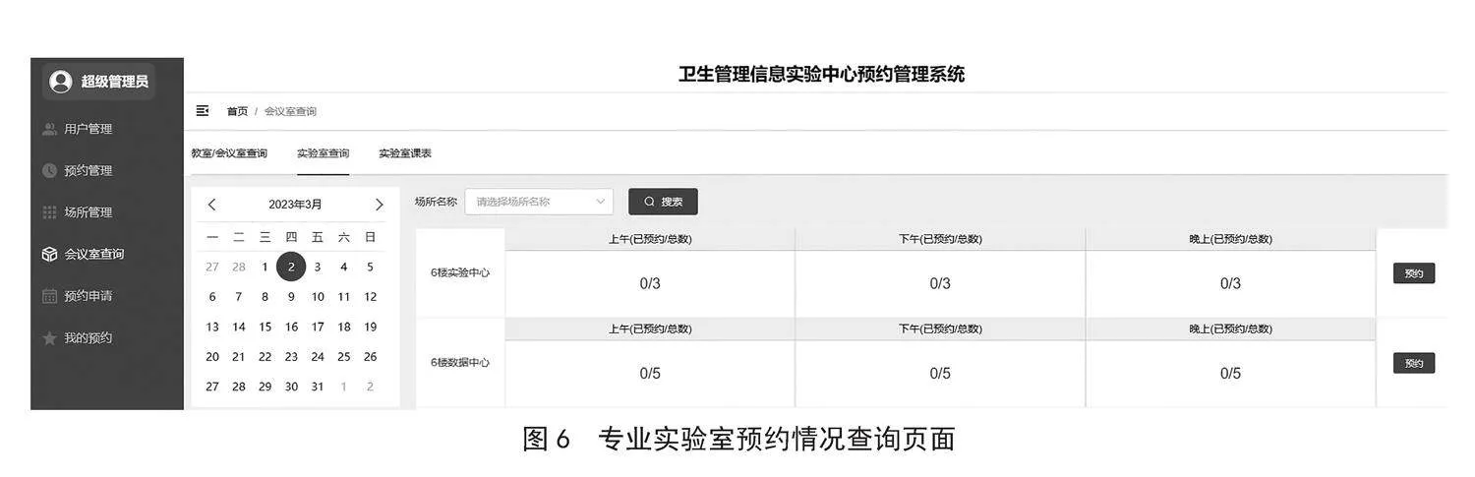Click 预约 button for 6楼实验中心
Viewport: 1475px width, 477px height.
pos(1414,273)
